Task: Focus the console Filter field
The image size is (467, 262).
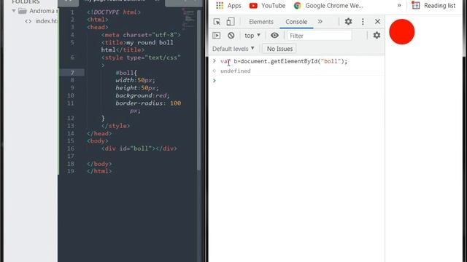Action: point(320,36)
